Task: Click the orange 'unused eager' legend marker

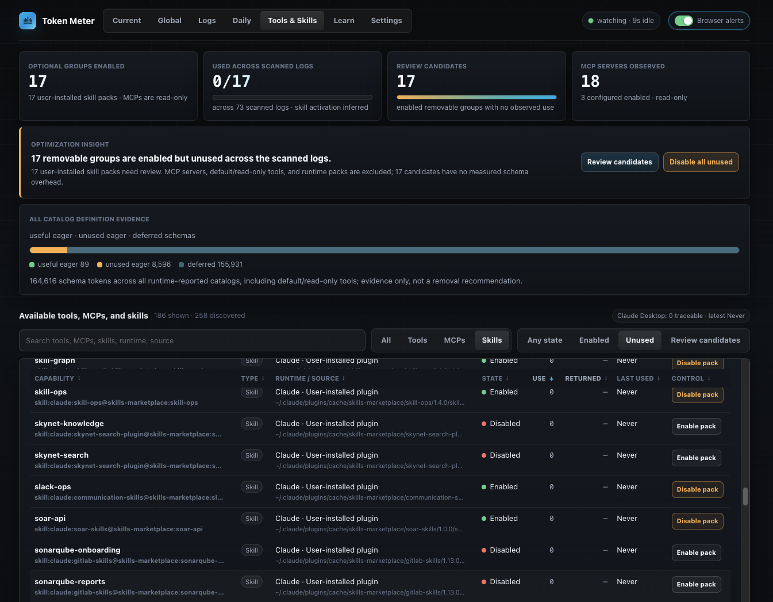Action: click(x=99, y=264)
